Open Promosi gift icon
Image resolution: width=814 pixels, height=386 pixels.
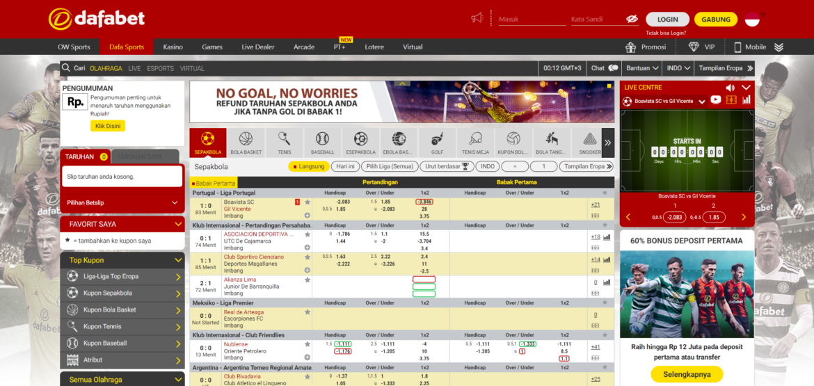(x=631, y=47)
